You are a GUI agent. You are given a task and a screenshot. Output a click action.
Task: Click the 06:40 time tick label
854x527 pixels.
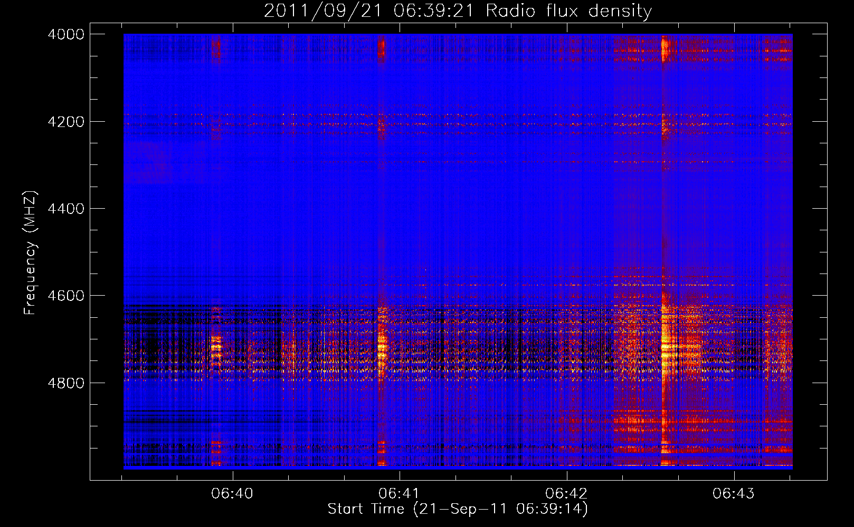coord(232,494)
